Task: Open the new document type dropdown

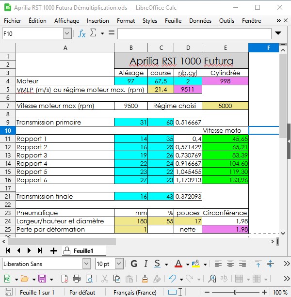Action: [16, 280]
